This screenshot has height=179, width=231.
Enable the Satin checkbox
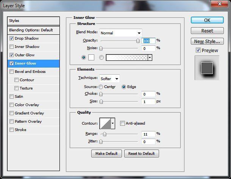tap(11, 96)
